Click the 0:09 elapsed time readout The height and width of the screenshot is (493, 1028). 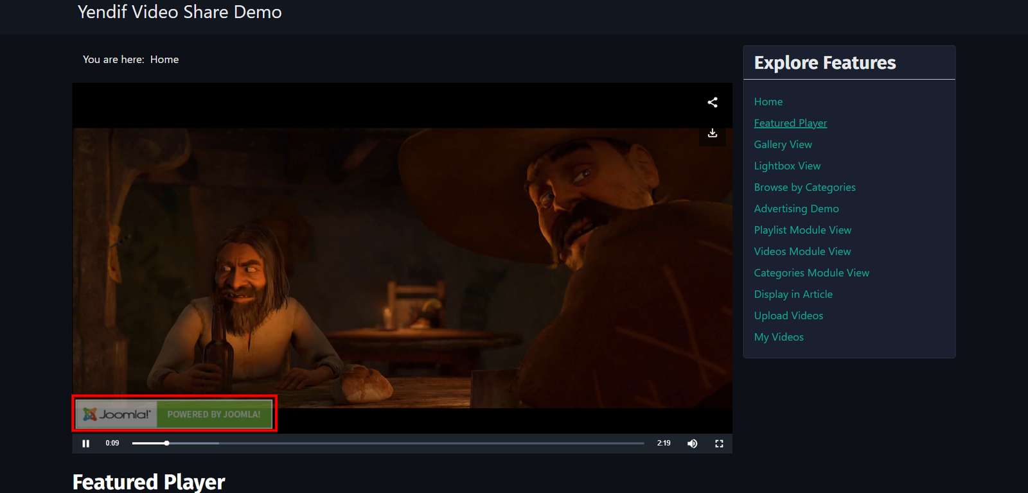(112, 444)
